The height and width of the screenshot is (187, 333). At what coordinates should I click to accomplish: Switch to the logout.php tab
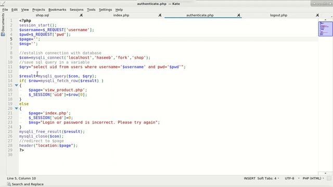pyautogui.click(x=279, y=15)
